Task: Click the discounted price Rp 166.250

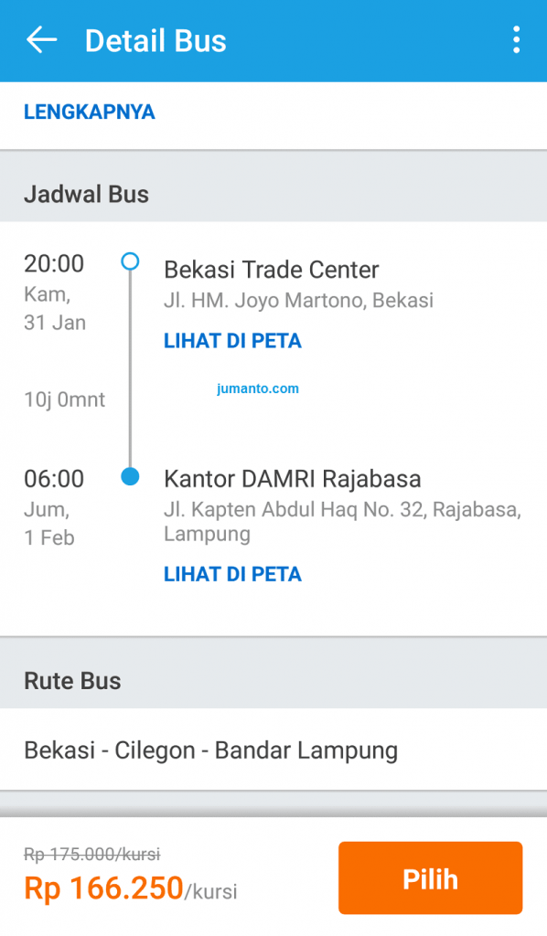Action: pos(103,888)
